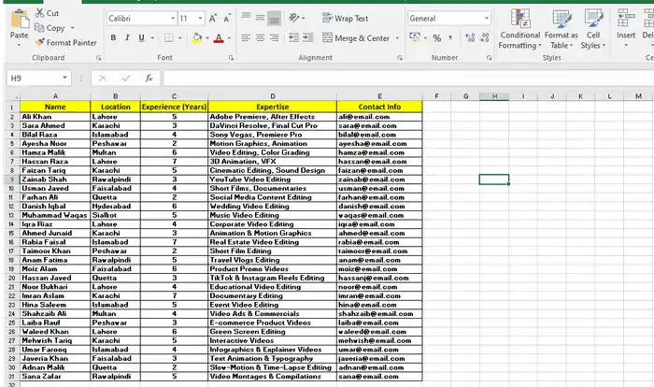Click the cell Hyderabad

pyautogui.click(x=116, y=207)
